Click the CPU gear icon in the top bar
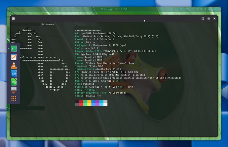 coord(181,9)
